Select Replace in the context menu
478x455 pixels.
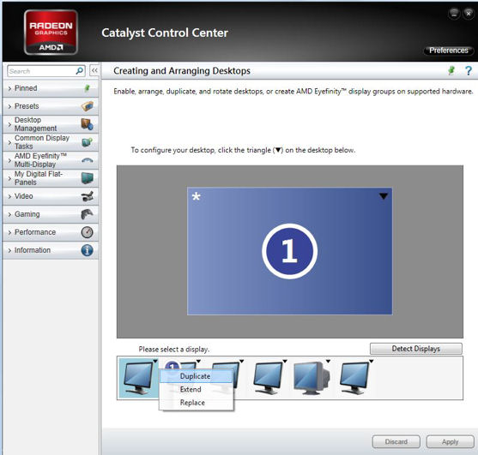click(192, 403)
